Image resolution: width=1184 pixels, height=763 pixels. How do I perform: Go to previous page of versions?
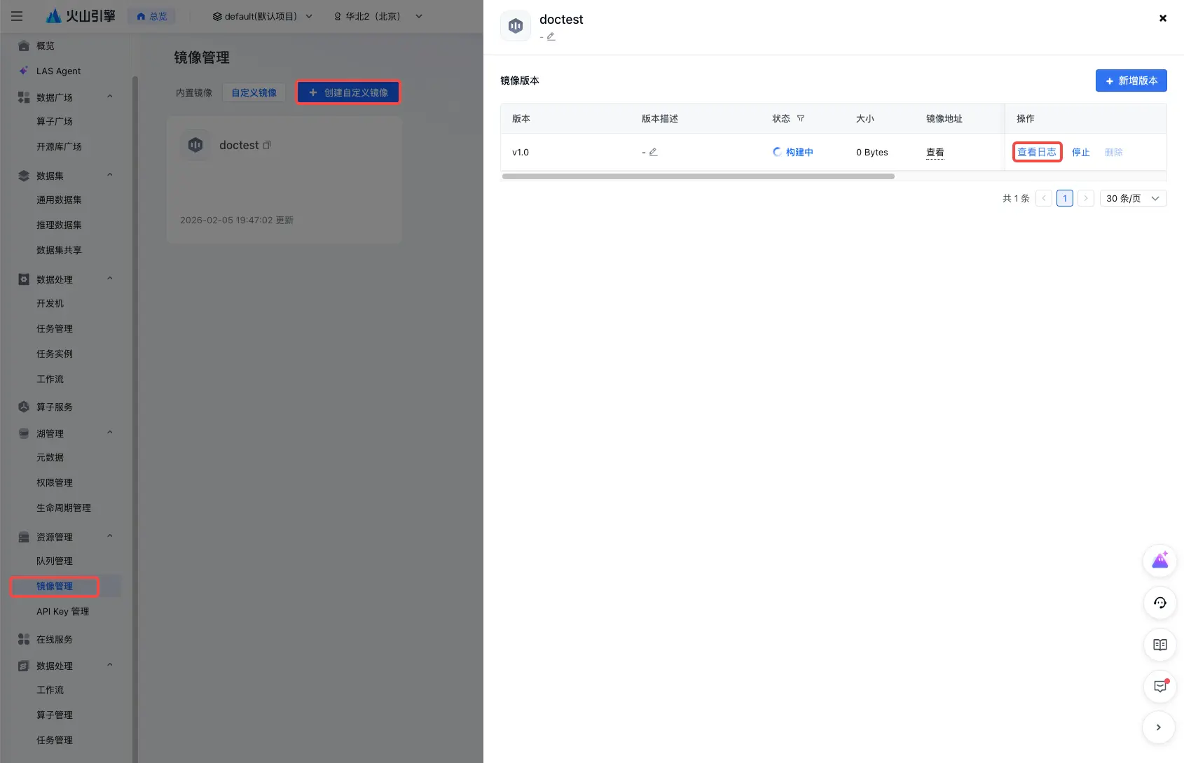1044,198
